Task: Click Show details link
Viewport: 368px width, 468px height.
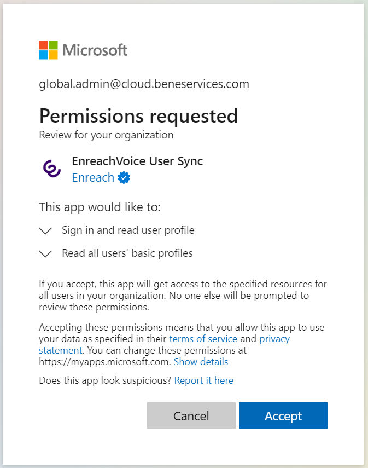Action: coord(201,362)
